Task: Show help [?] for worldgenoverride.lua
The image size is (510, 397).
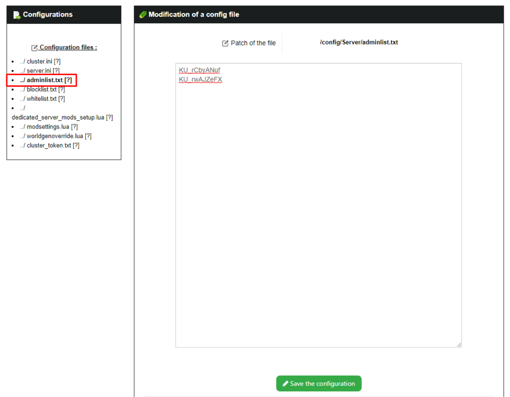Action: tap(88, 136)
